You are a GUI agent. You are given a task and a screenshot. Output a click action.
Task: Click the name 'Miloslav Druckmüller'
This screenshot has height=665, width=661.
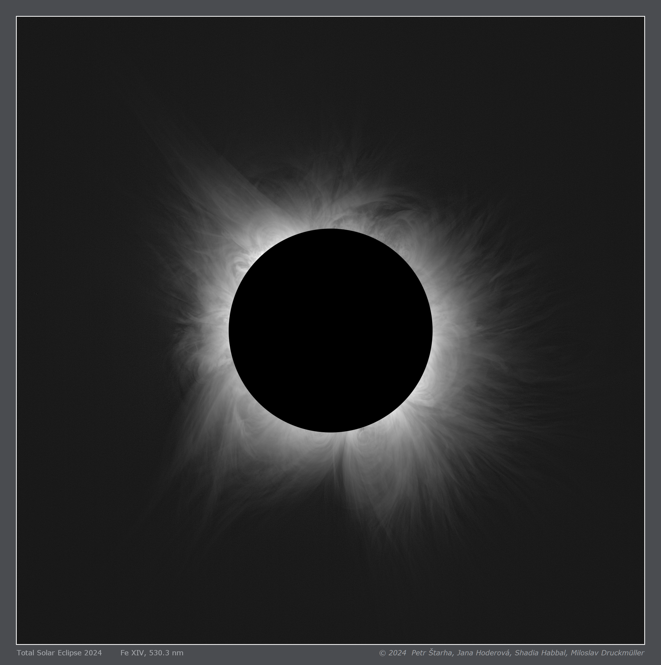607,653
